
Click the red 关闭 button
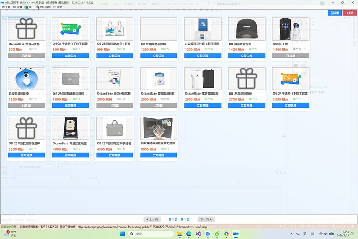tap(349, 12)
